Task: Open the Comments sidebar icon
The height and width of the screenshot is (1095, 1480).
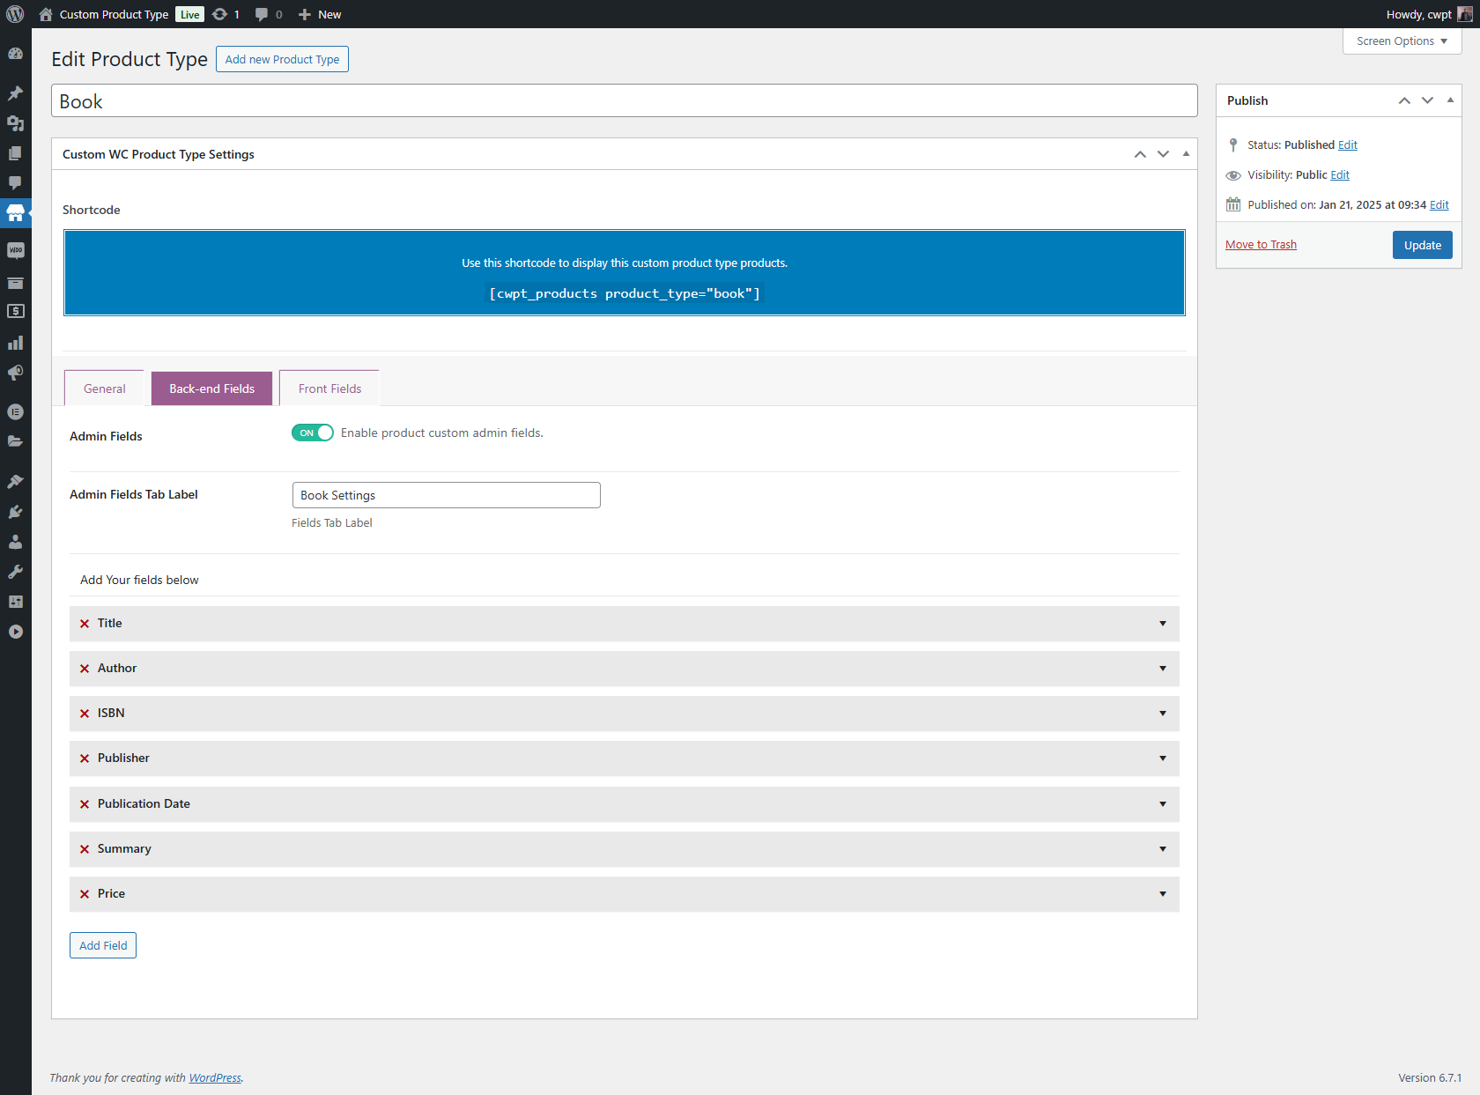Action: coord(15,183)
